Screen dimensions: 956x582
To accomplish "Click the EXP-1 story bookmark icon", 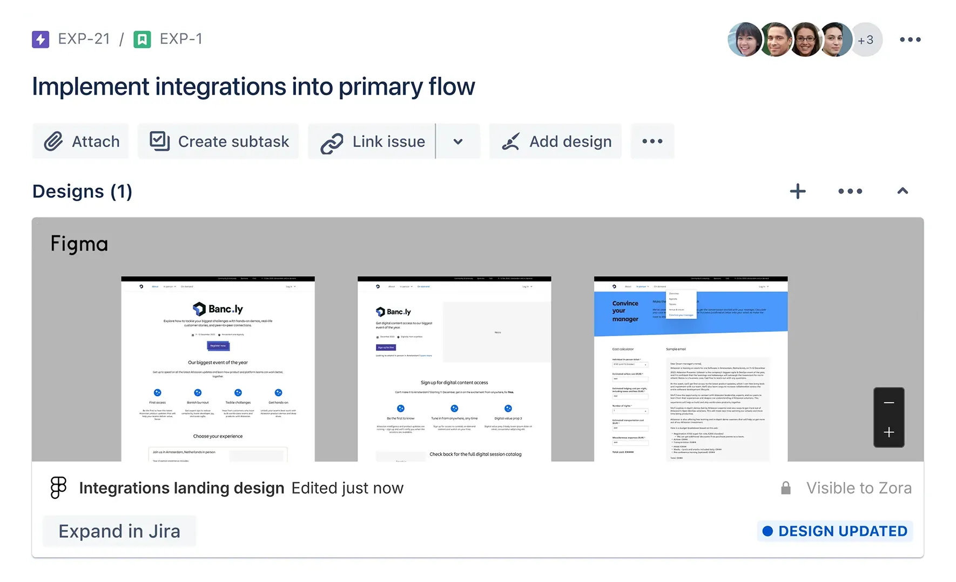I will coord(142,39).
